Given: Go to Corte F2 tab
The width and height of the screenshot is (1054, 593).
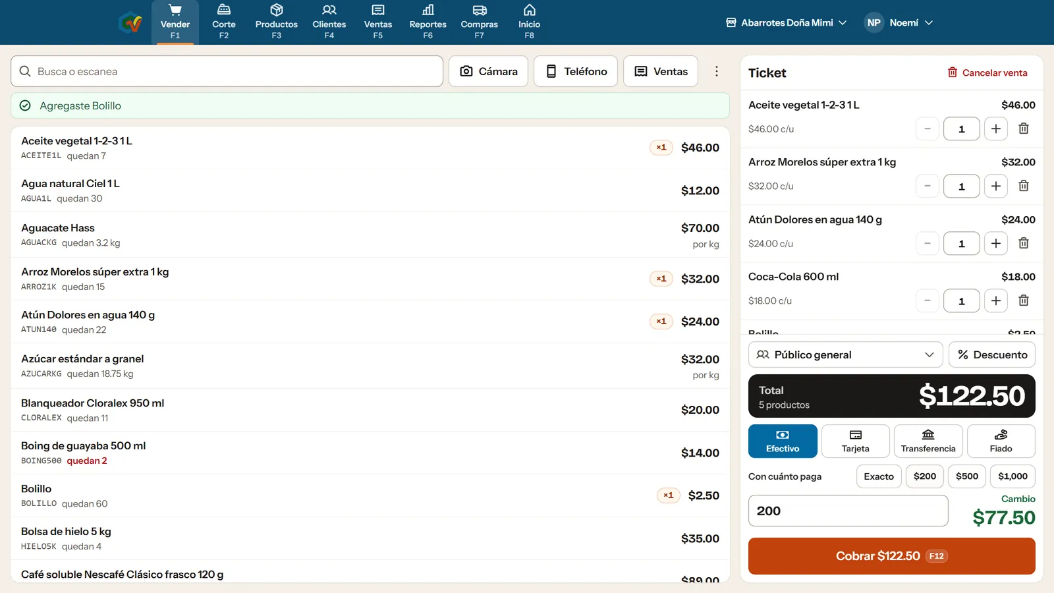Looking at the screenshot, I should [224, 22].
